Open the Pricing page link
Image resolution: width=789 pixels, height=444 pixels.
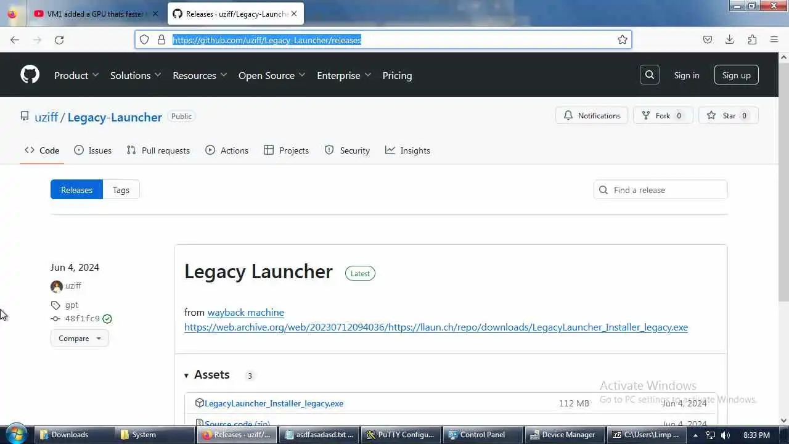[x=397, y=75]
